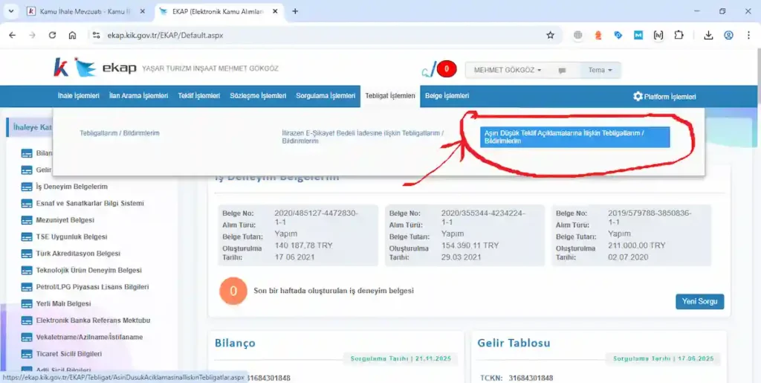Click the red notification counter badge

(447, 70)
